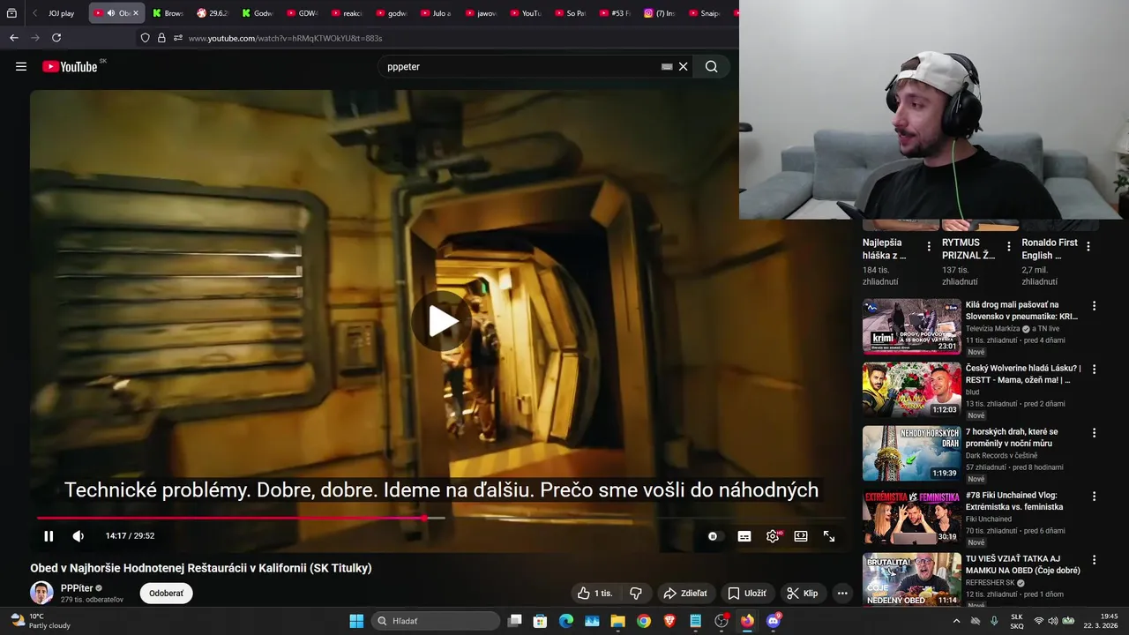Open the tracking protection shield icon
Viewport: 1129px width, 635px height.
pyautogui.click(x=145, y=38)
